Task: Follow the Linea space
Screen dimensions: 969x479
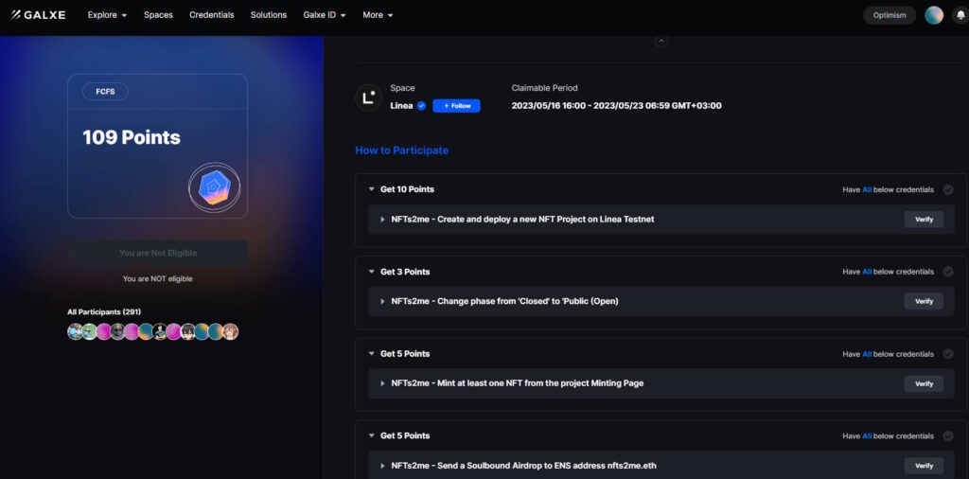Action: [x=456, y=106]
